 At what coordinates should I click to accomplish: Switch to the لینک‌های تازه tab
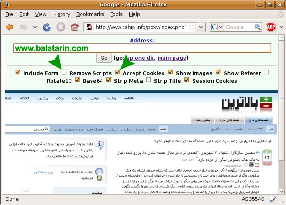[229, 120]
